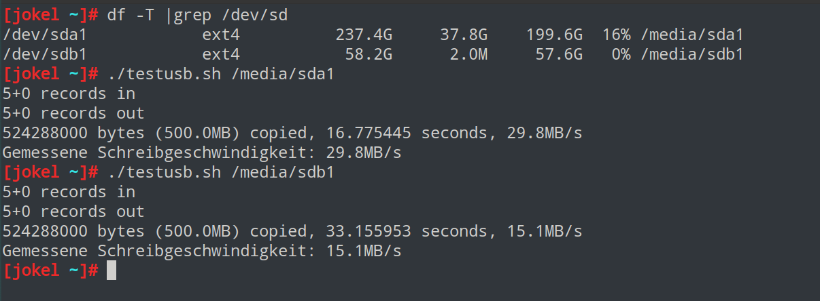Click the "./testusb.sh /media/sdb1" command

pos(221,172)
